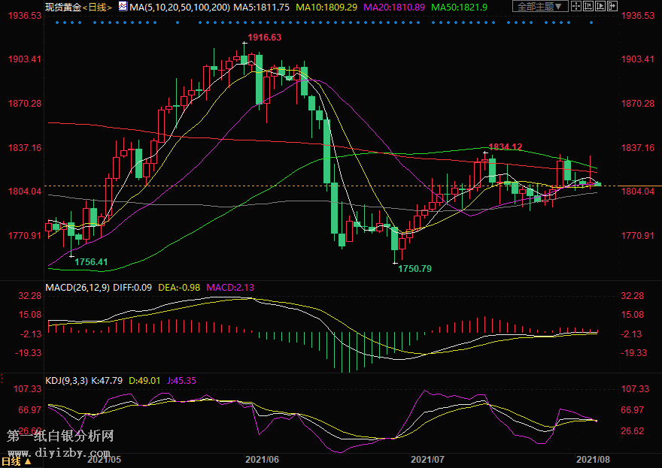The width and height of the screenshot is (662, 468).
Task: Click the magenta MA20:1810.89 legend entry
Action: [393, 7]
